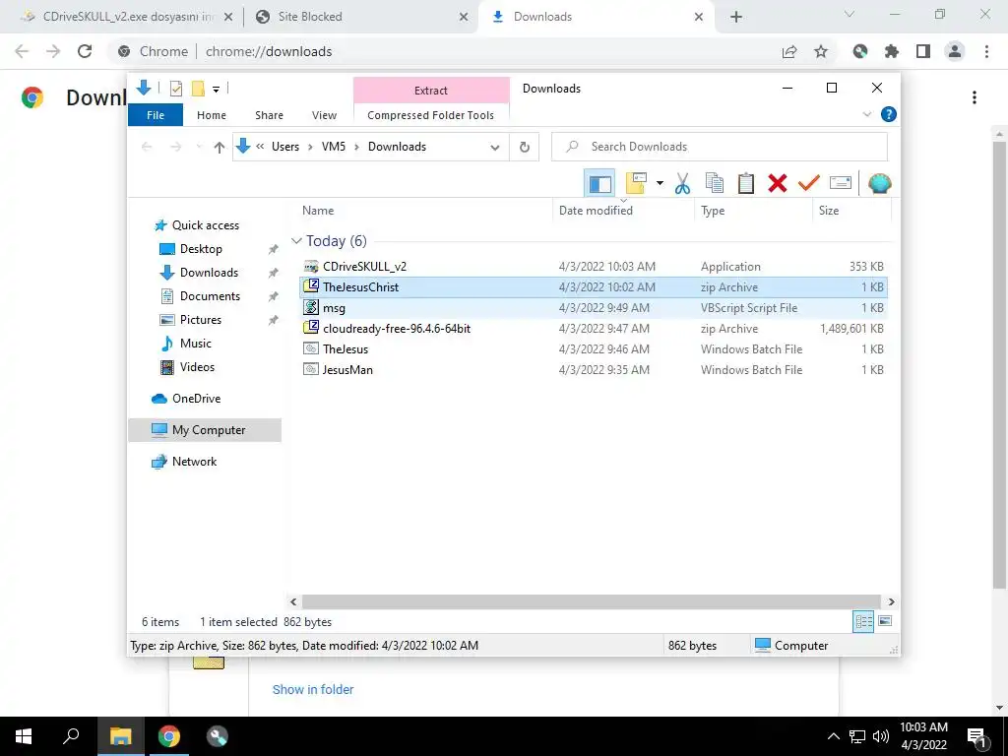Screen dimensions: 1008x756
Task: Click the Search Downloads field
Action: 720,147
